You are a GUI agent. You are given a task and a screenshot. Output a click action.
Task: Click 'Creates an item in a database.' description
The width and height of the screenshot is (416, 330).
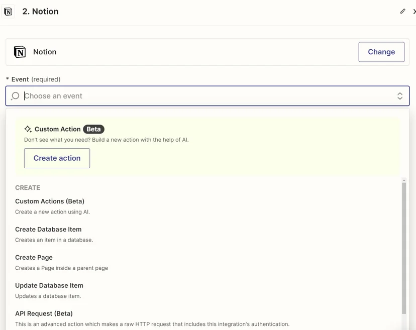pyautogui.click(x=54, y=240)
